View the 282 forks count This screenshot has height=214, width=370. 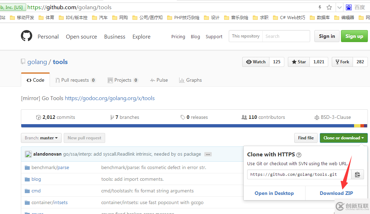tap(360, 62)
